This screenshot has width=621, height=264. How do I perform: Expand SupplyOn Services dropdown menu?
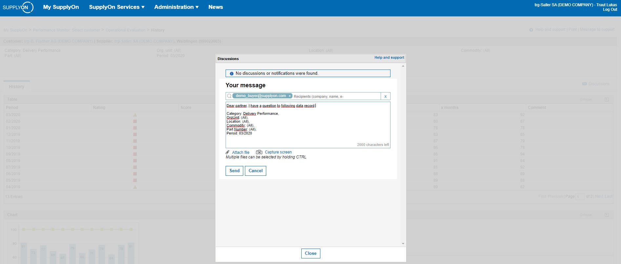(117, 7)
